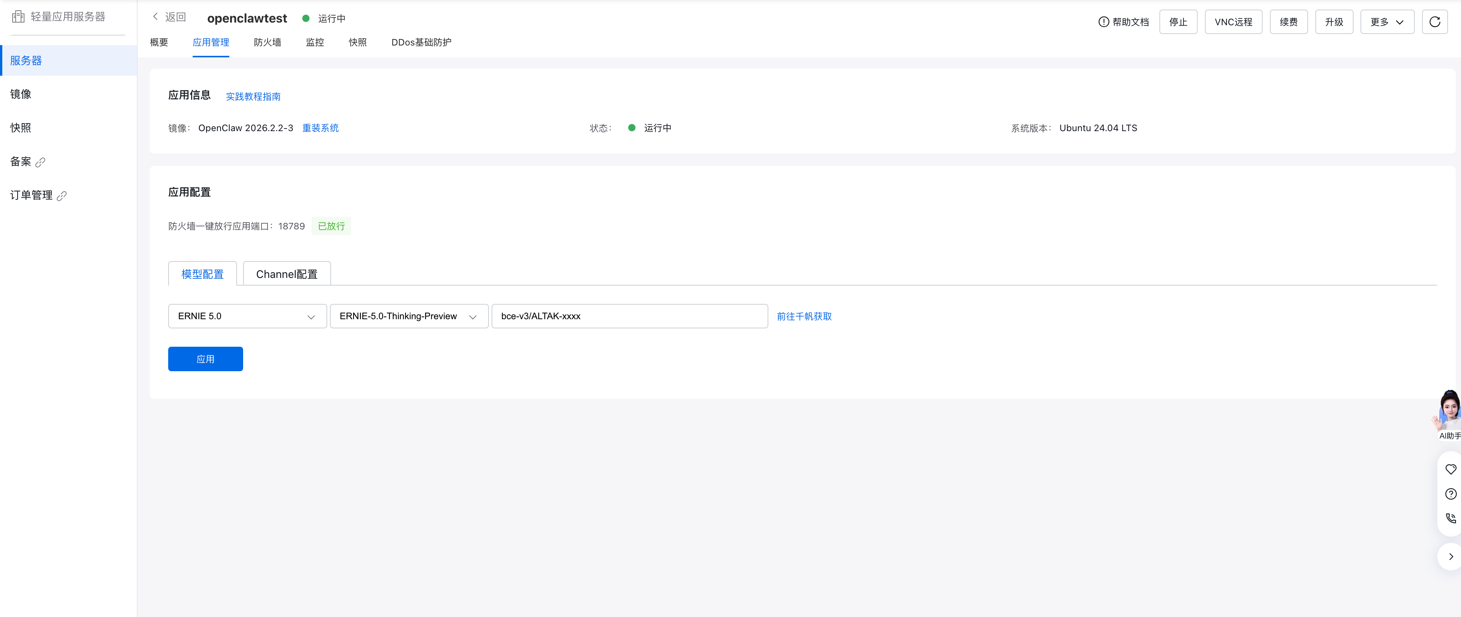1461x617 pixels.
Task: Select 镜像 in the sidebar
Action: pos(21,94)
